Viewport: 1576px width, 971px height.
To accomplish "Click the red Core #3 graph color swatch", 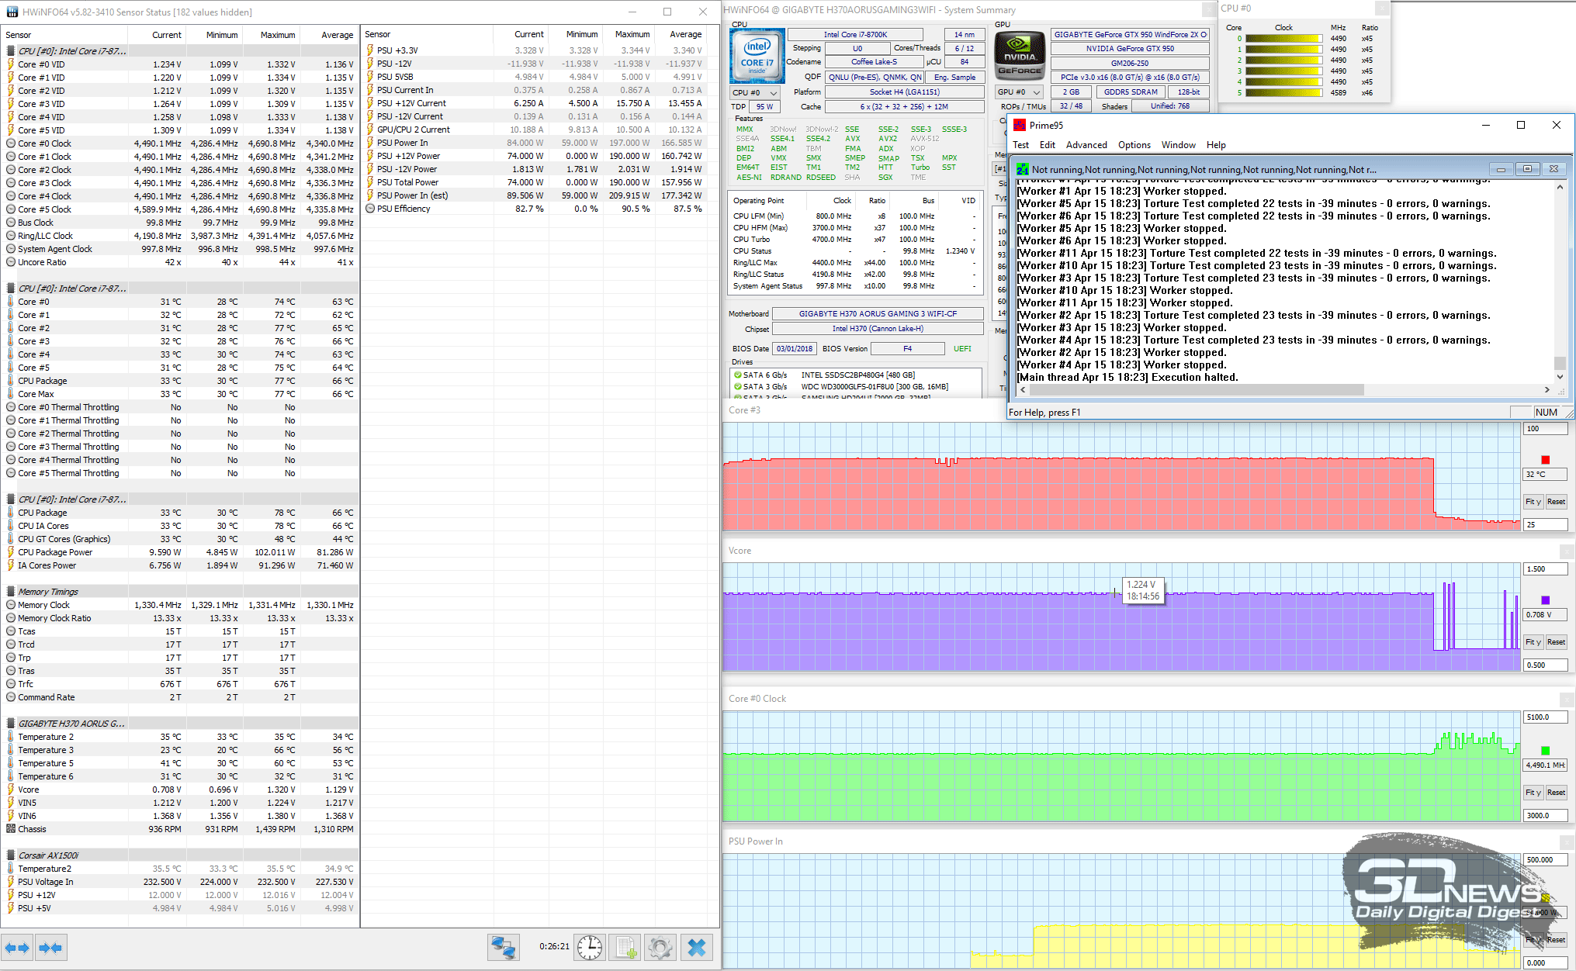I will pos(1545,460).
